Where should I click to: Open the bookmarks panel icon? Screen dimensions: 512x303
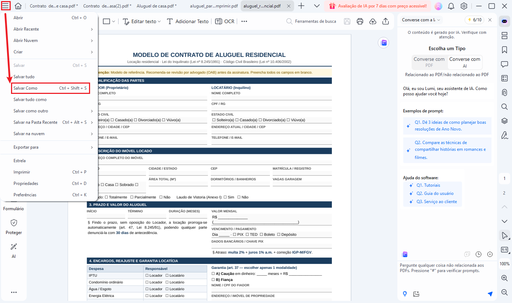pos(504,50)
